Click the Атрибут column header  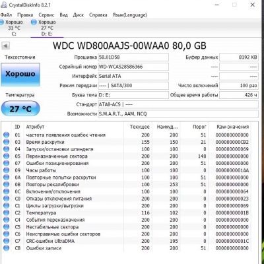tap(35, 127)
